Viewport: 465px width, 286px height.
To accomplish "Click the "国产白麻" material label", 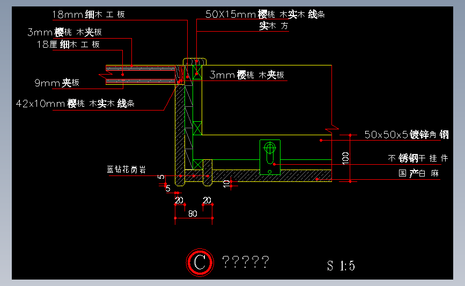I will pyautogui.click(x=419, y=173).
